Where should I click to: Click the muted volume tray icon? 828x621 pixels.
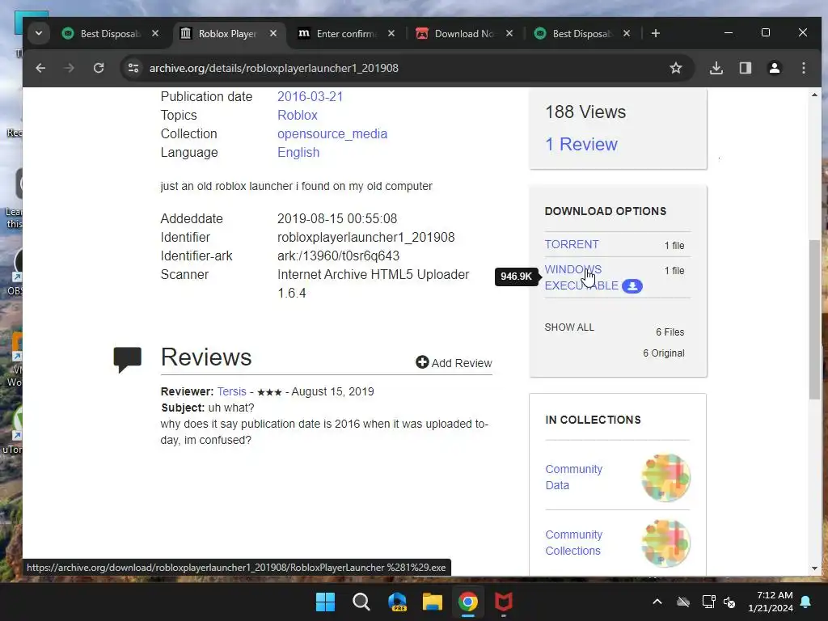[x=730, y=602]
